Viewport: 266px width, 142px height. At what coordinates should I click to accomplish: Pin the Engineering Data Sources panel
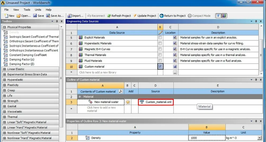[256, 21]
